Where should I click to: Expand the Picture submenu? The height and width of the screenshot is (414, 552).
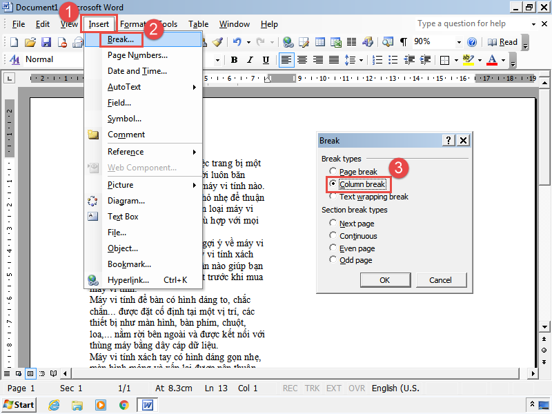144,185
